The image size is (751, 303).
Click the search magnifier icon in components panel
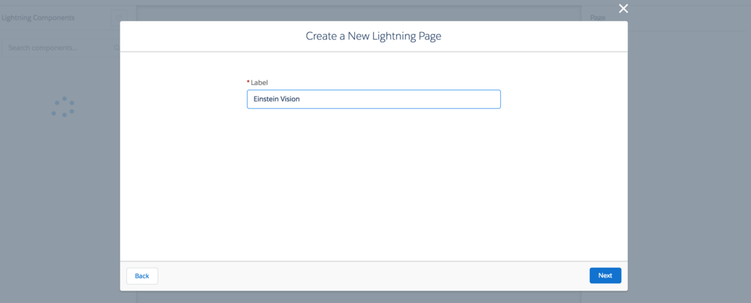click(x=117, y=48)
